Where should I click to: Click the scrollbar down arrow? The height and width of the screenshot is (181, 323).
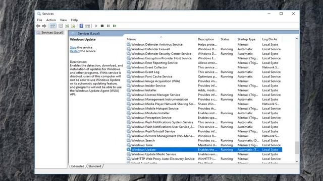click(x=297, y=161)
